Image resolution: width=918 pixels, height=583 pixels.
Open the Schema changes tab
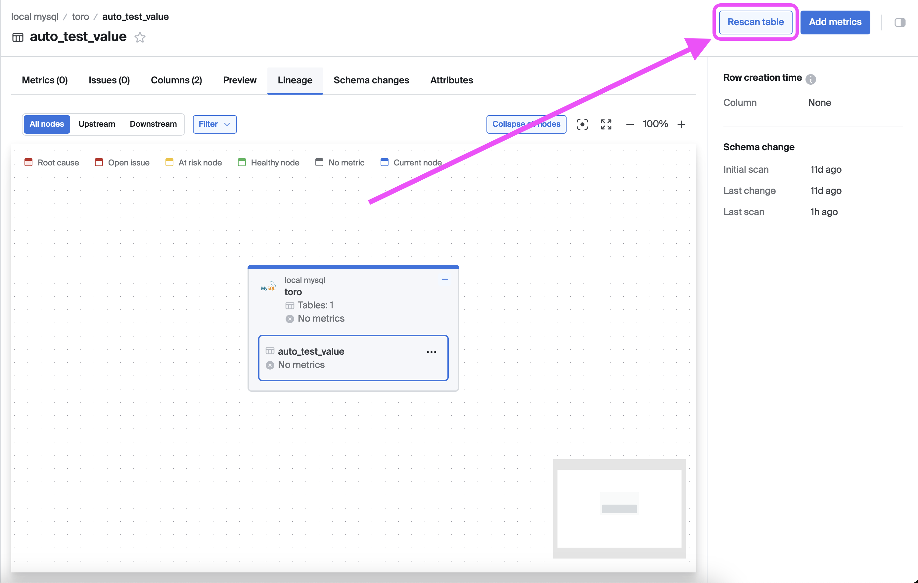(371, 80)
